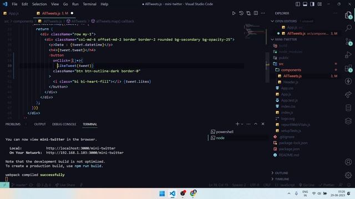Run the code with play icon
This screenshot has width=355, height=199.
234,13
